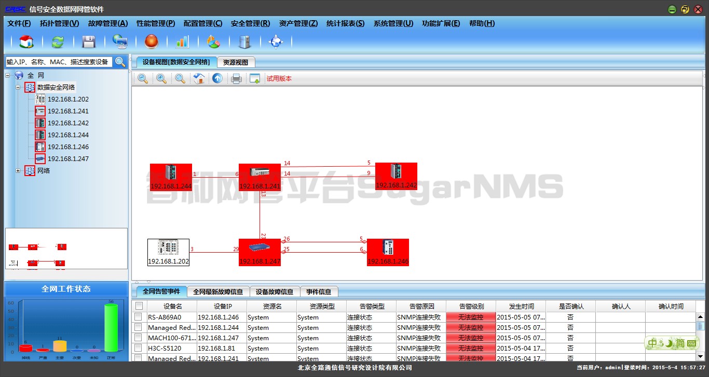Open the pie chart statistics icon
709x377 pixels.
[213, 42]
